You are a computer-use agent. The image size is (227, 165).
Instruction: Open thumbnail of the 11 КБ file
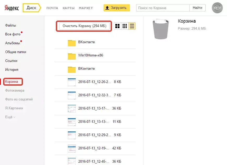point(72,122)
